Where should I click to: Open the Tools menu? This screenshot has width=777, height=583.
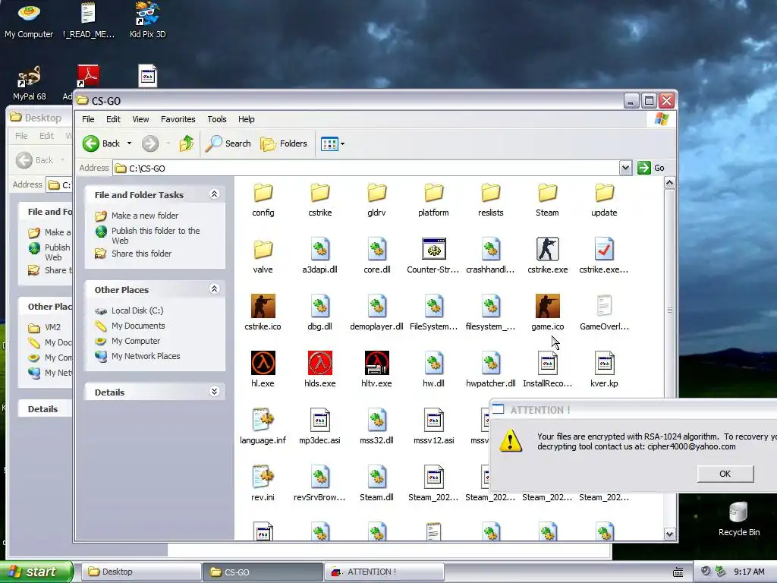[x=216, y=119]
